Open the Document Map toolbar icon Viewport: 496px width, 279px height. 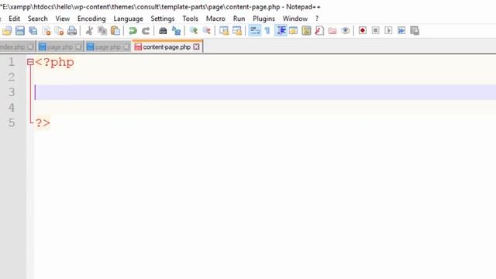(x=306, y=31)
